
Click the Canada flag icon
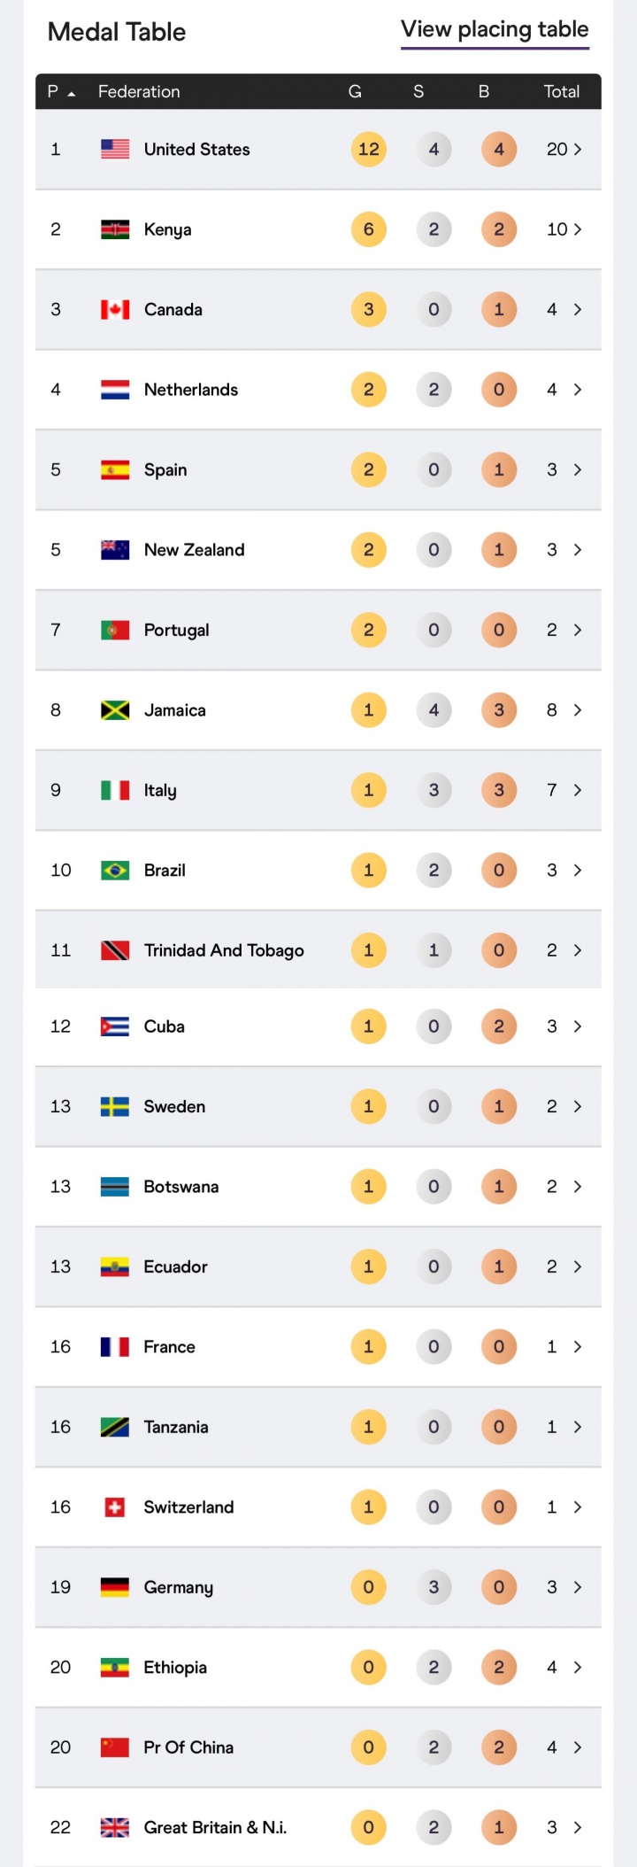(115, 310)
